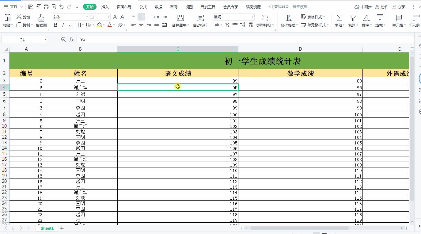Click the Sort (排序) icon
Screen dimensions: 421x234
366,18
